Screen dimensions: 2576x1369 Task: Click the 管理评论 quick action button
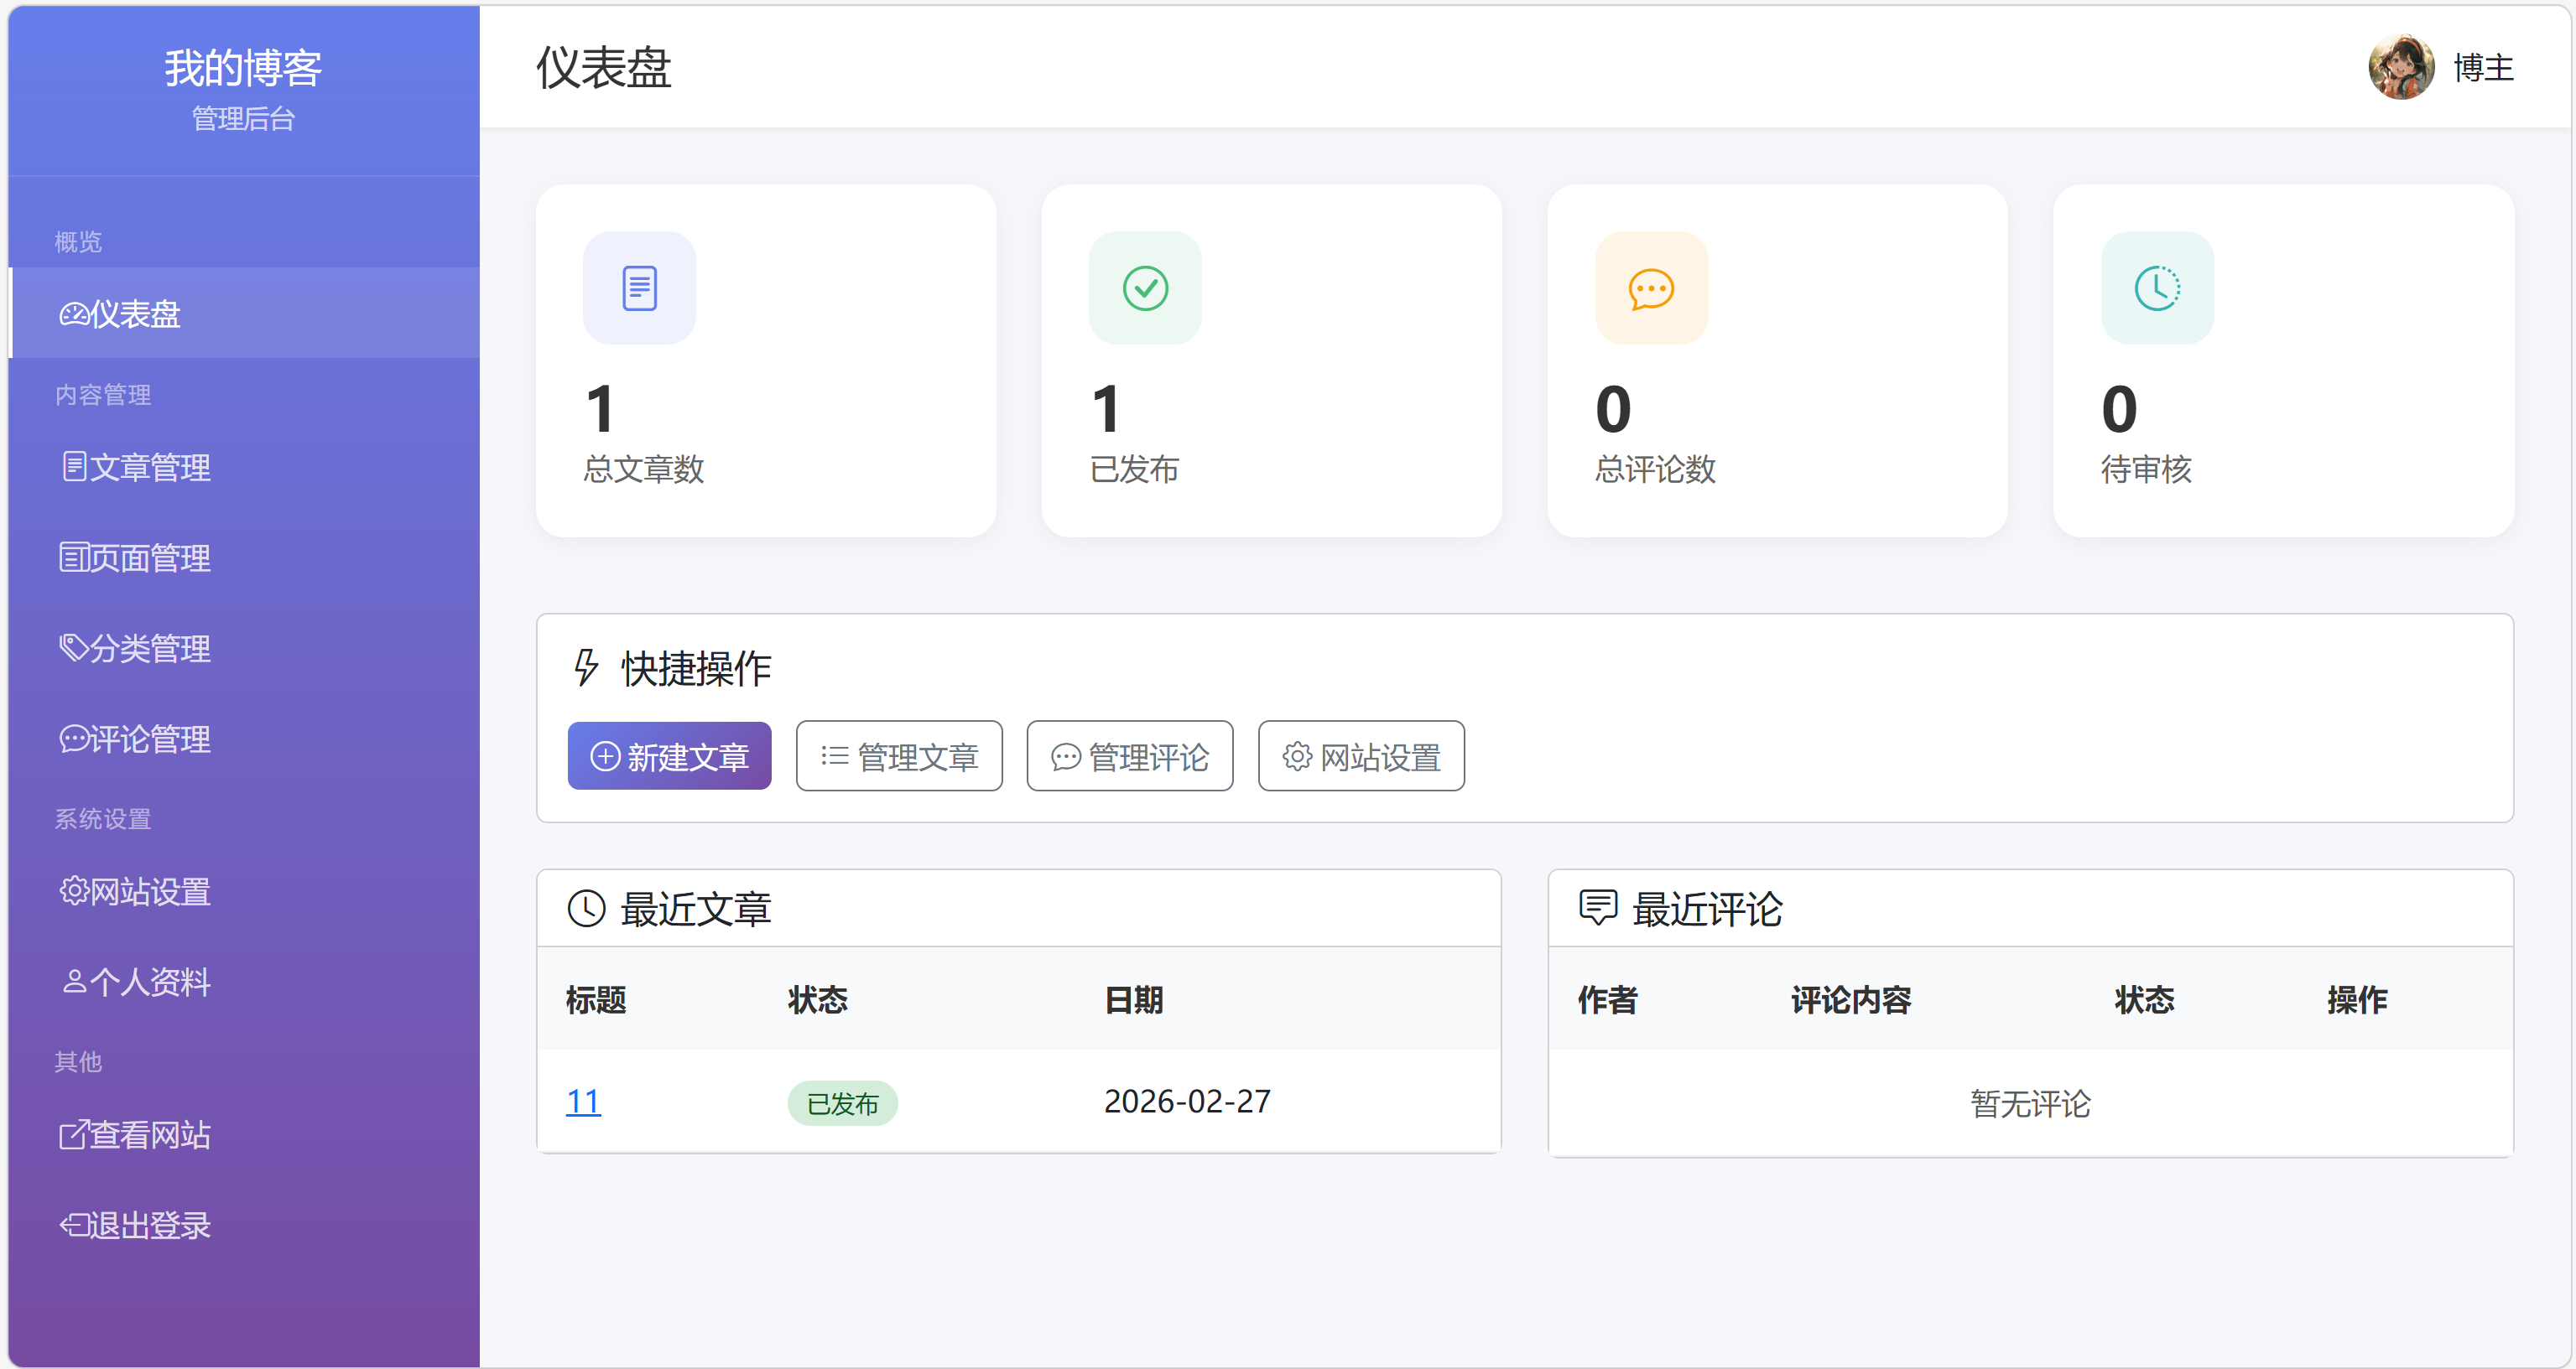tap(1130, 756)
